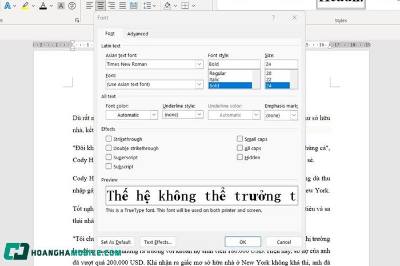This screenshot has width=400, height=266.
Task: Click the justify alignment icon
Action: tap(122, 6)
